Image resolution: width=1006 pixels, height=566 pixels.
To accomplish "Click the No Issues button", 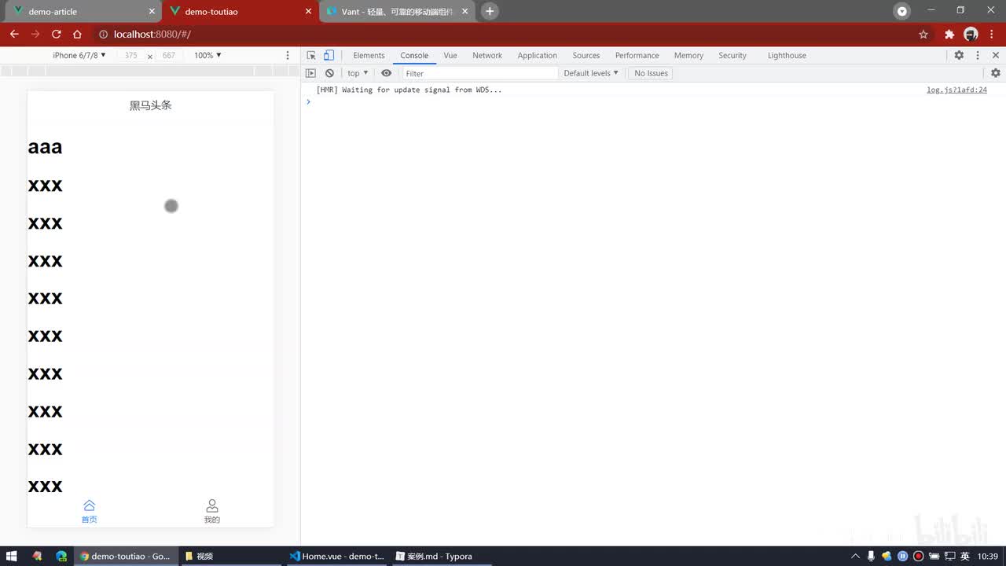I will click(x=651, y=73).
